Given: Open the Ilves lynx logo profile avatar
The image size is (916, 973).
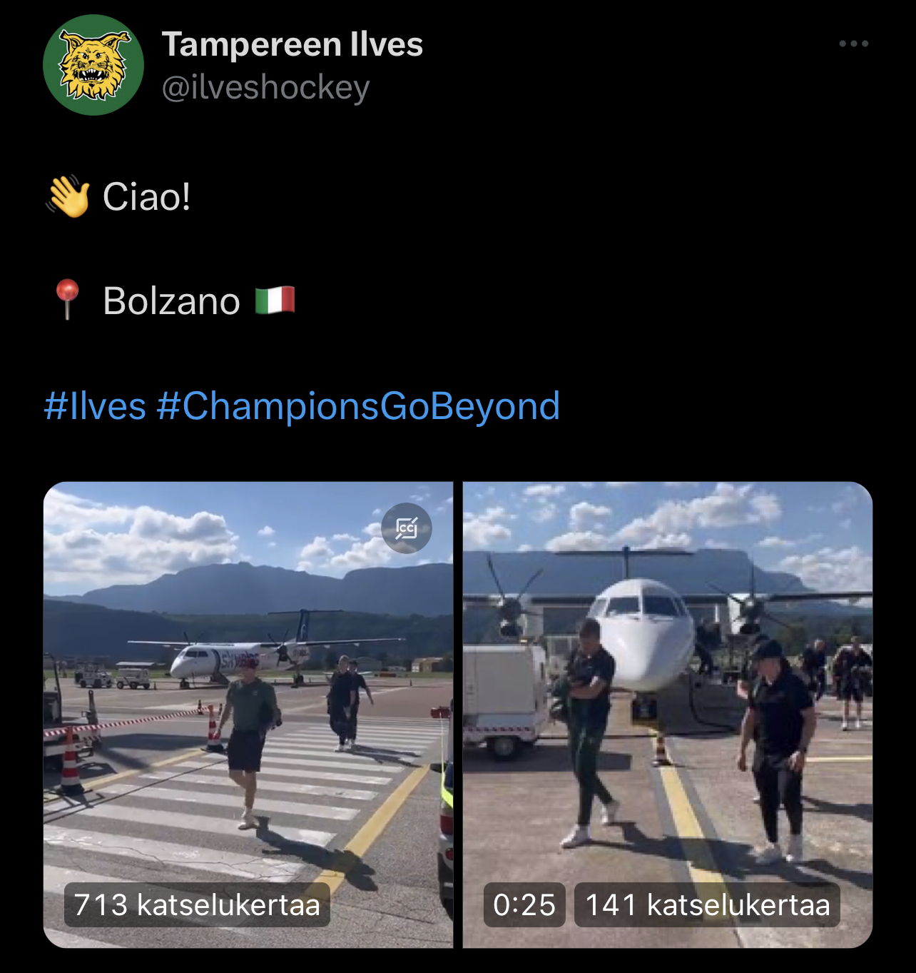Looking at the screenshot, I should point(93,65).
